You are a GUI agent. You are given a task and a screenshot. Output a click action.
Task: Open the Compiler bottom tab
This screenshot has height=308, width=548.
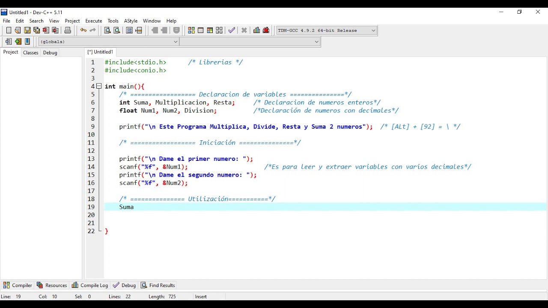tap(18, 285)
